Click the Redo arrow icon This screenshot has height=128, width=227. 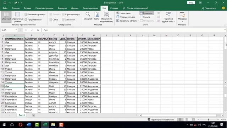click(15, 3)
